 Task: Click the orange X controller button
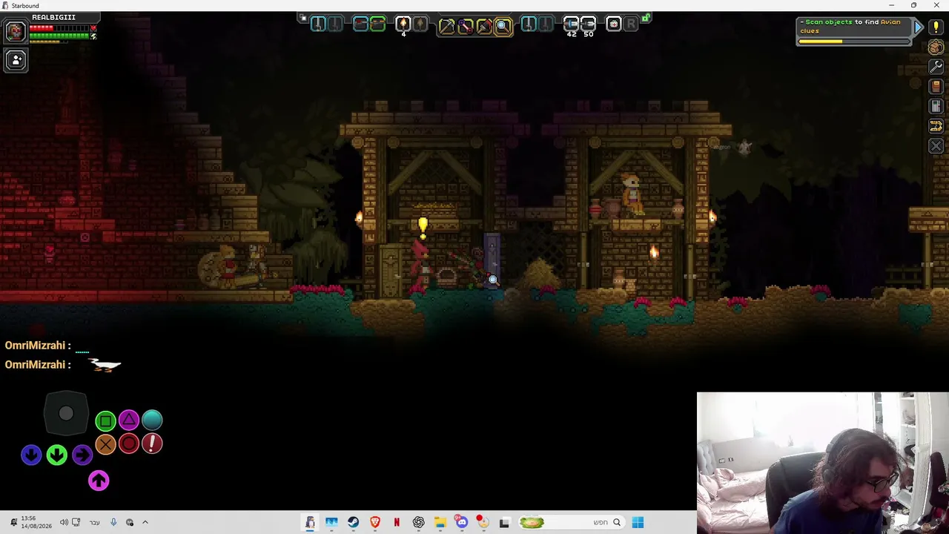[105, 444]
